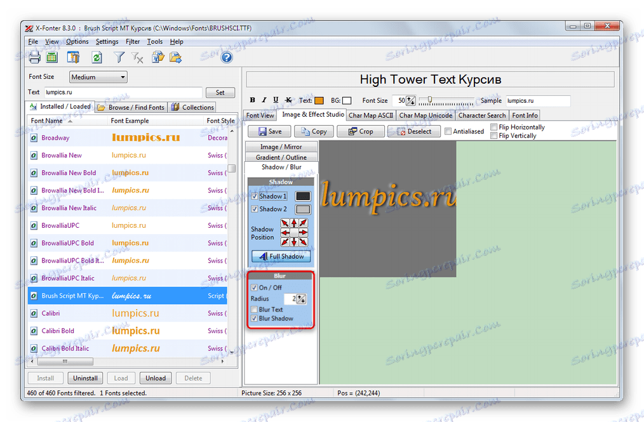Change the Shadow 1 dark color swatch
Viewport: 644px width, 422px height.
point(303,196)
